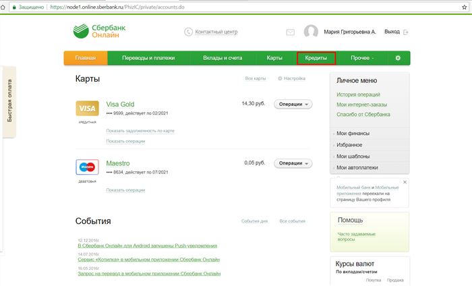Open История операций
Viewport: 472px width, 286px height.
pyautogui.click(x=358, y=94)
